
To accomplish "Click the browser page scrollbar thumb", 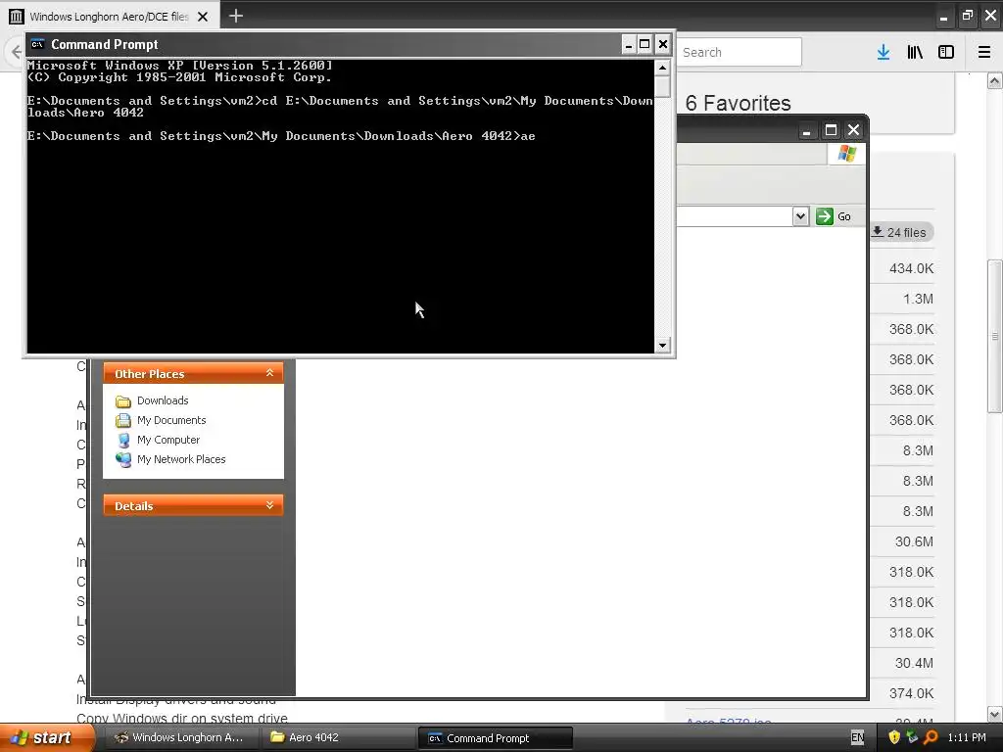I will (995, 336).
